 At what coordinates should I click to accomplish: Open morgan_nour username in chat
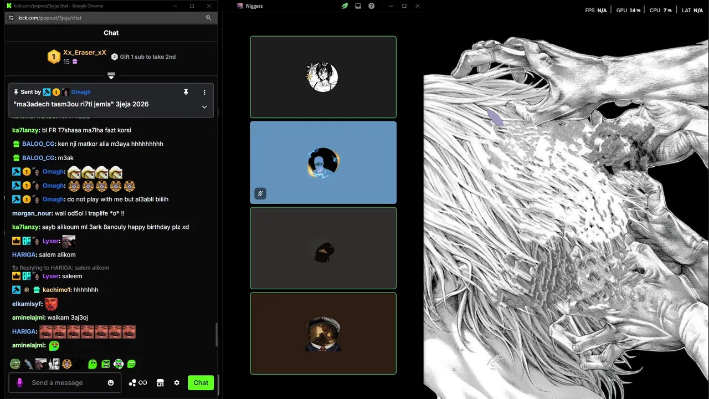coord(32,213)
